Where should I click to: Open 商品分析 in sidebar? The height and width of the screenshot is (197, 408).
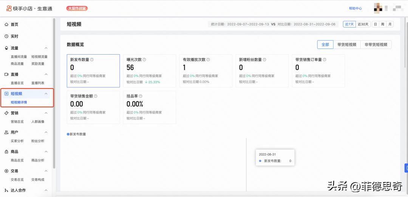pyautogui.click(x=38, y=160)
